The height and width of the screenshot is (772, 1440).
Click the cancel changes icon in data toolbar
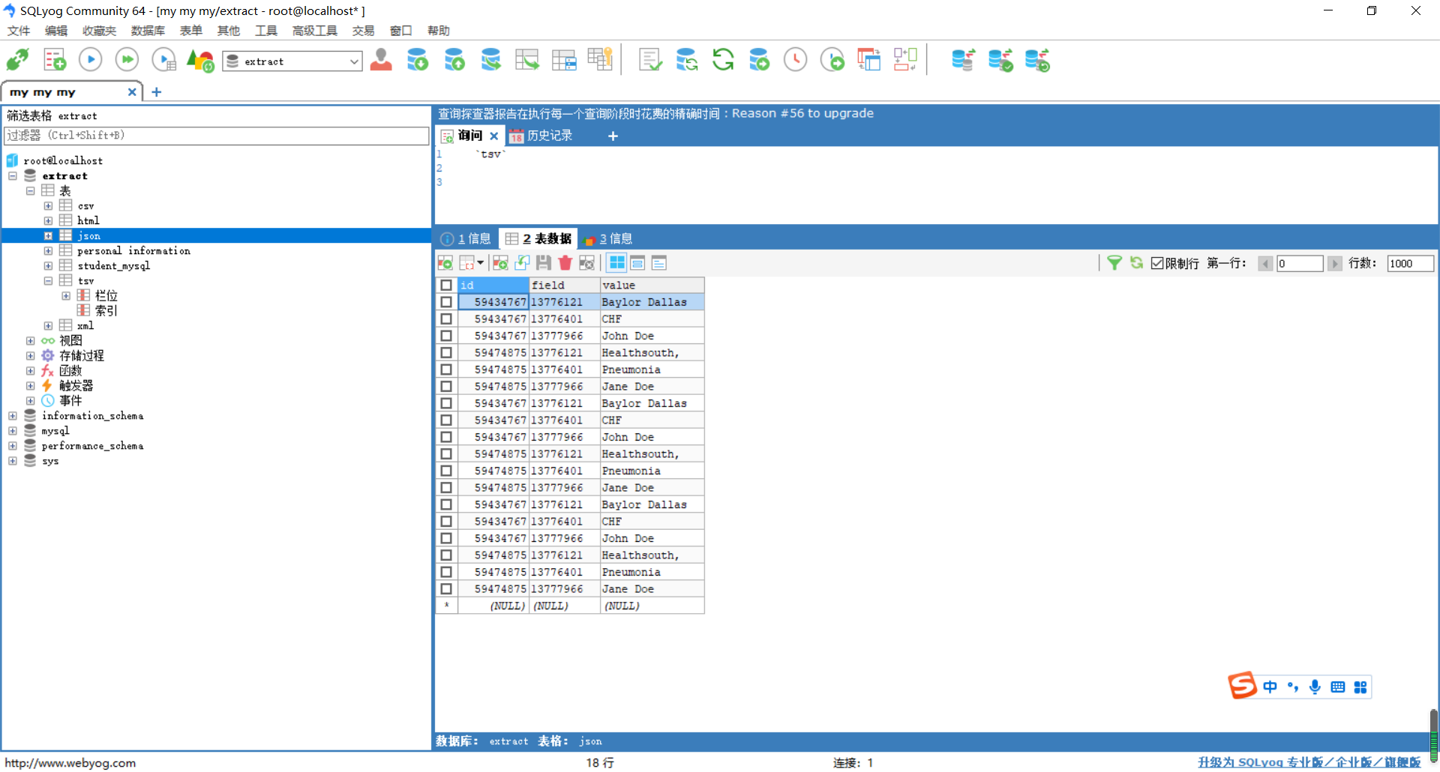(587, 263)
